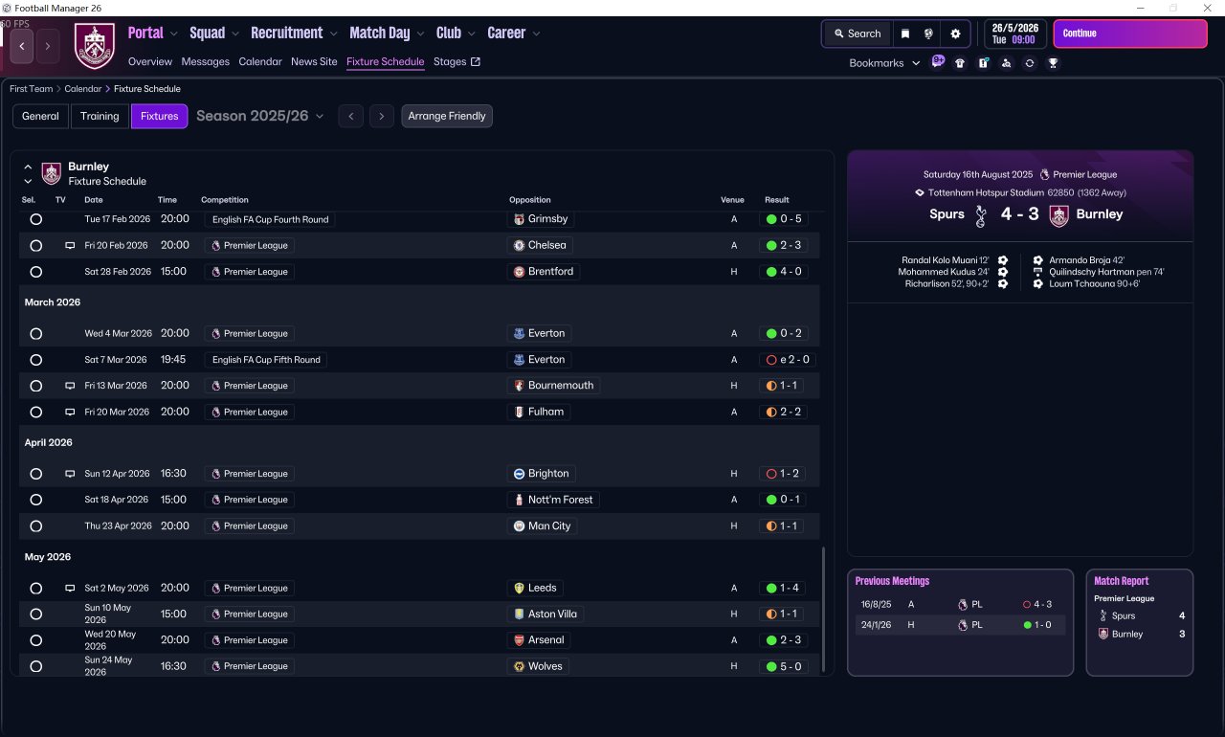Expand the Club menu dropdown arrow
The height and width of the screenshot is (737, 1225).
coord(471,33)
